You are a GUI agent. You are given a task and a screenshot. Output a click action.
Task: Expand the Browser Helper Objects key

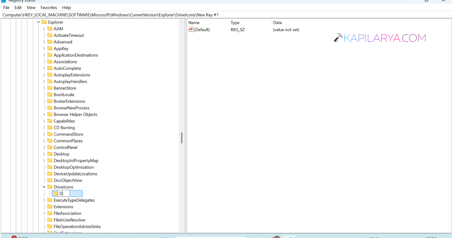point(44,115)
